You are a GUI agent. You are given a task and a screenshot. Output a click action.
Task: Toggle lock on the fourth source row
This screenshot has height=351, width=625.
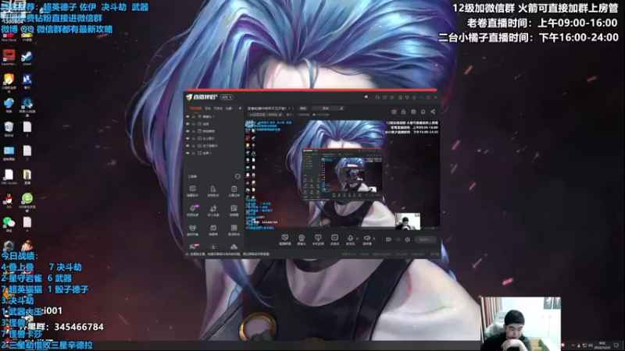click(193, 139)
